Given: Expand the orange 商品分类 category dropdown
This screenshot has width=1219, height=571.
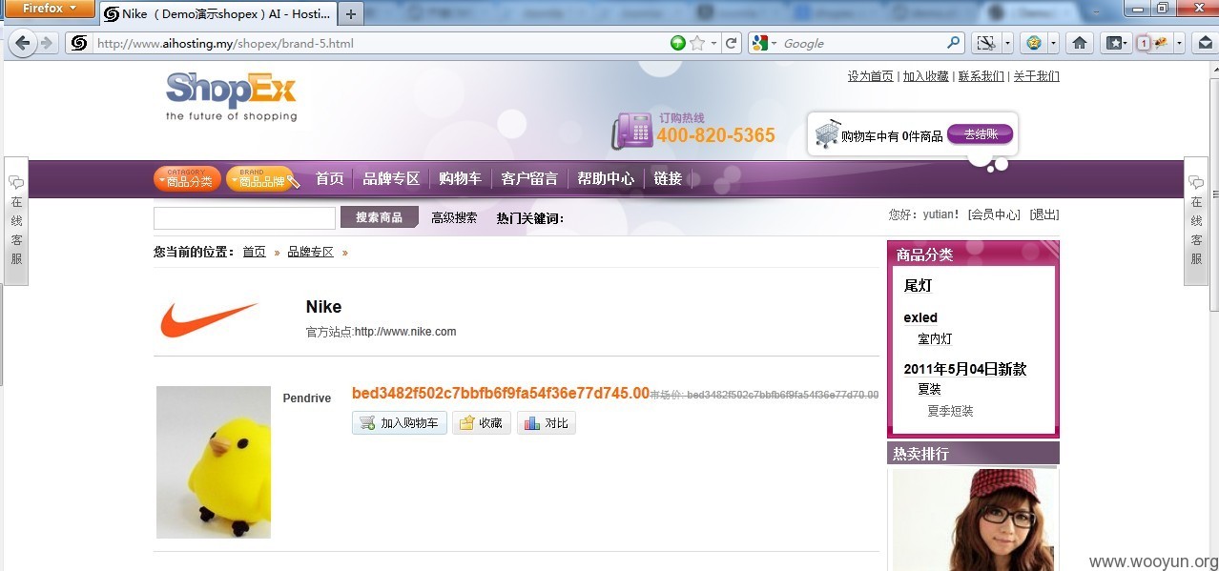Looking at the screenshot, I should (x=187, y=178).
